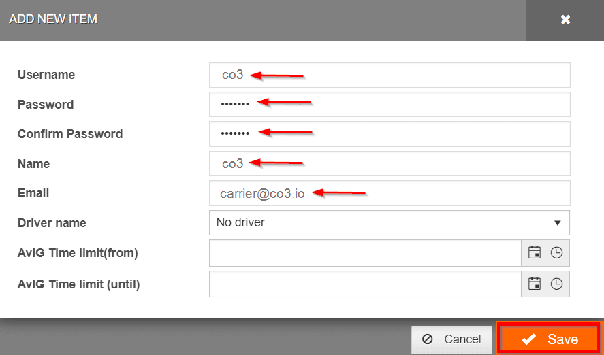This screenshot has height=355, width=604.
Task: Focus the Email input field
Action: pos(390,193)
